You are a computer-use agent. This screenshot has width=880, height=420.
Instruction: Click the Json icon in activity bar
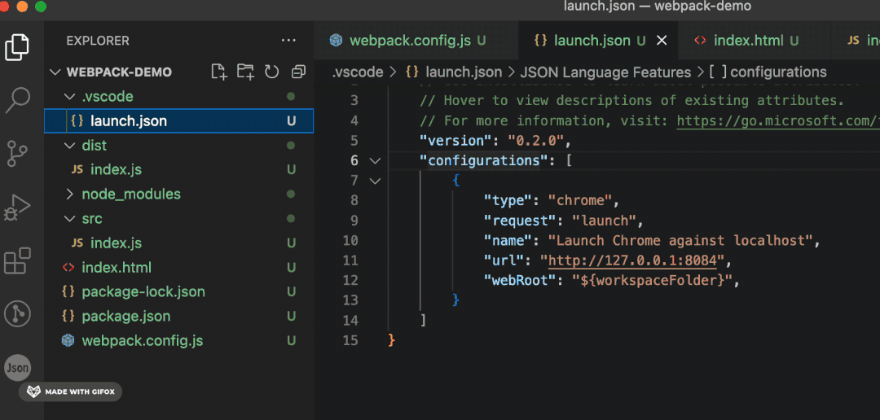pyautogui.click(x=17, y=369)
